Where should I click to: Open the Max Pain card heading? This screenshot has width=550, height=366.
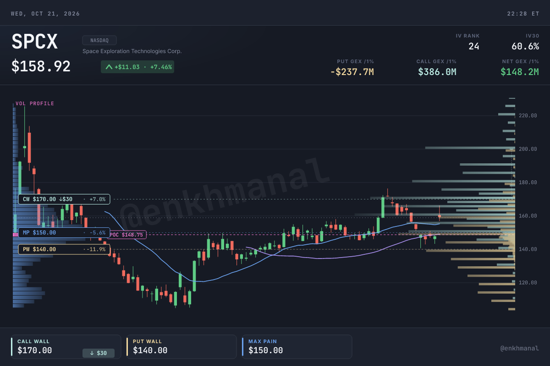263,341
